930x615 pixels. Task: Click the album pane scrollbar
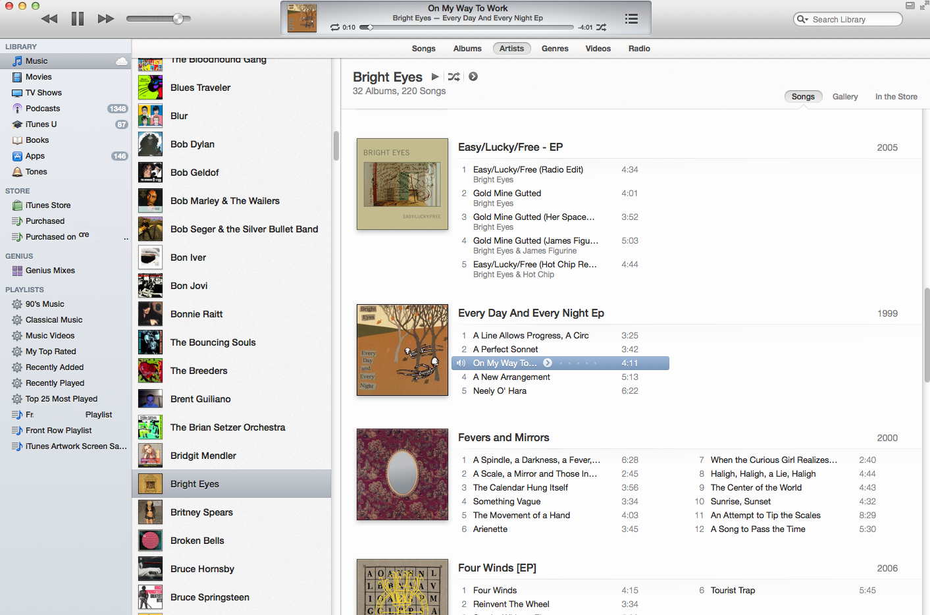tap(927, 334)
